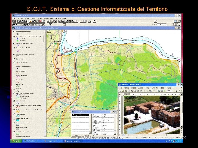The height and width of the screenshot is (148, 198).
Task: Open Word Formato menu
Action: pos(148,88)
